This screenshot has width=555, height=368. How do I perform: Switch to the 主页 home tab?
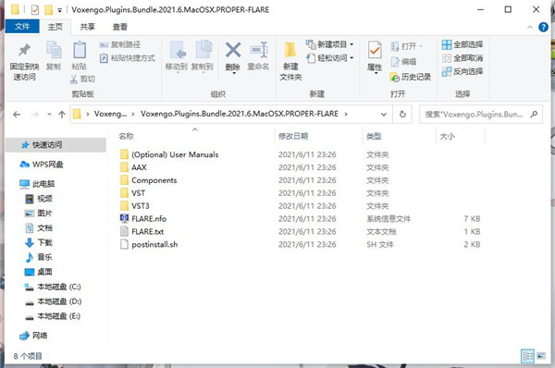pos(55,27)
